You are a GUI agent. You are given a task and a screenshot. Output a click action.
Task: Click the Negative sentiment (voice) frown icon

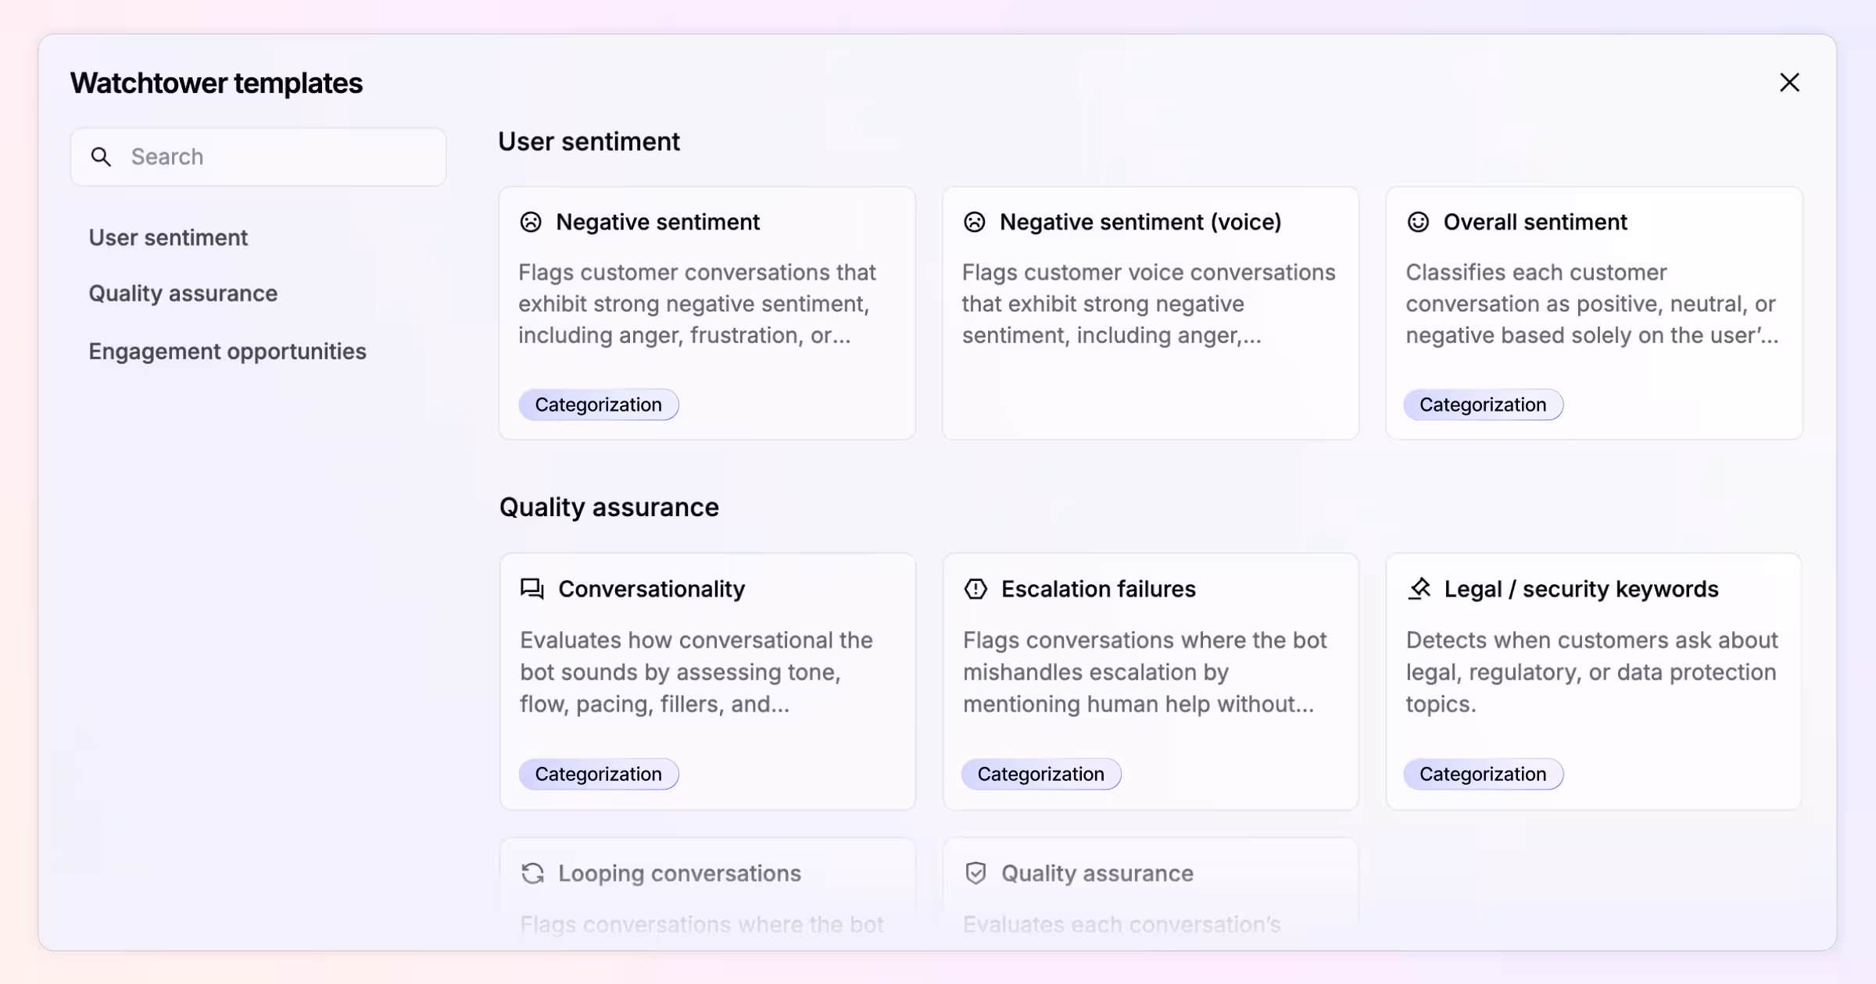pos(975,223)
